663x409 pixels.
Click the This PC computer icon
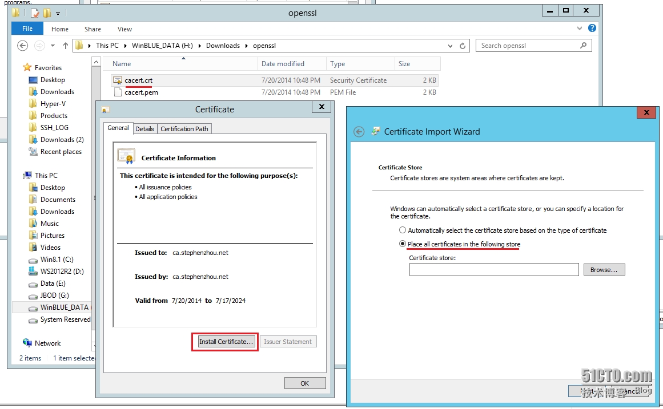(x=27, y=175)
